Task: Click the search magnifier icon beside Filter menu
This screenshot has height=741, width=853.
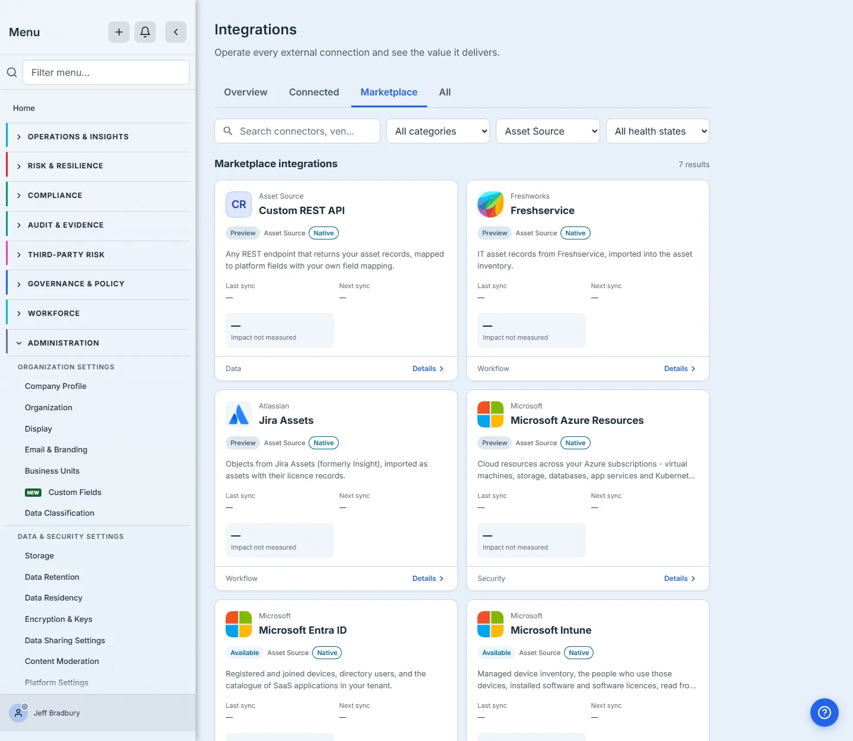Action: pos(12,72)
